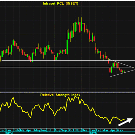
Task: Click the Relative Strength Index label
Action: pos(60,95)
